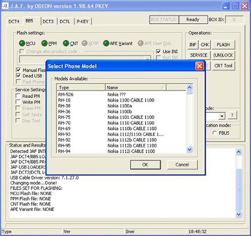The width and height of the screenshot is (251, 236).
Task: Uncheck the Manual Flash checkbox
Action: coord(18,70)
